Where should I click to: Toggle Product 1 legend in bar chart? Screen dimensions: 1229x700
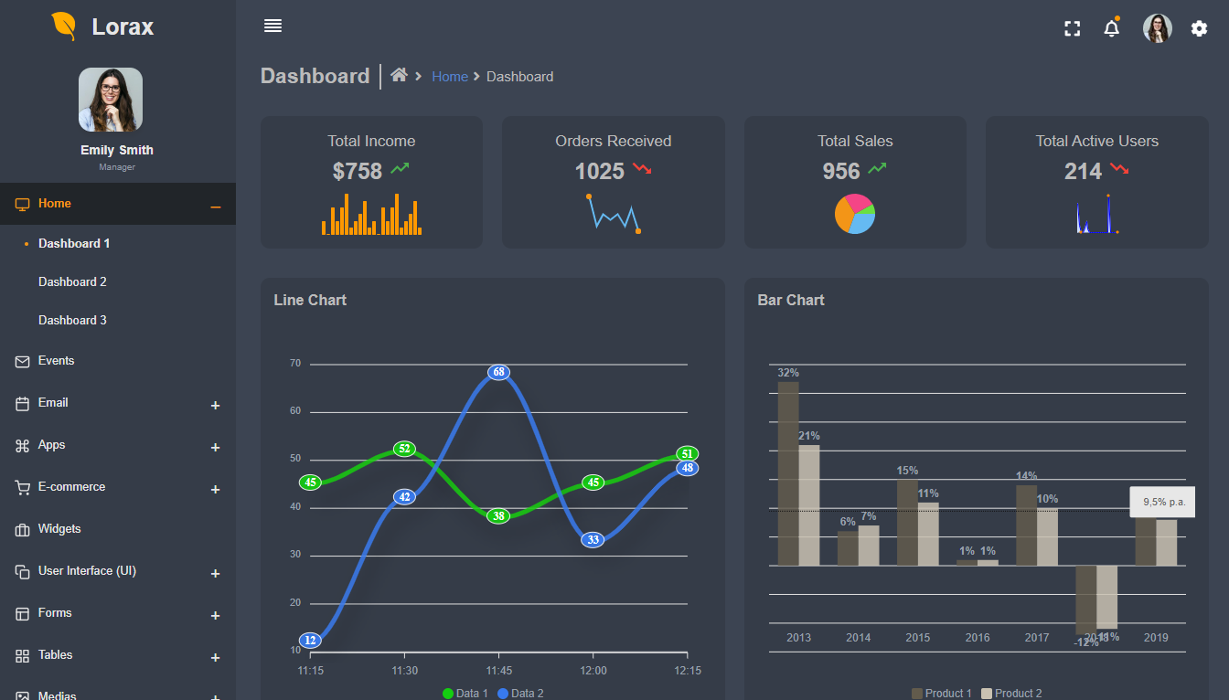click(941, 693)
